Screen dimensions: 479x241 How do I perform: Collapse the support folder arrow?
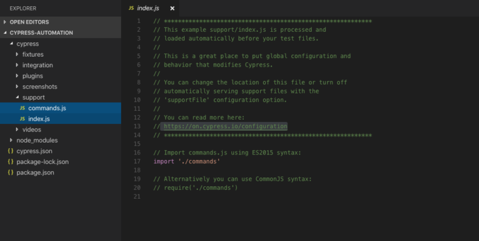[17, 97]
